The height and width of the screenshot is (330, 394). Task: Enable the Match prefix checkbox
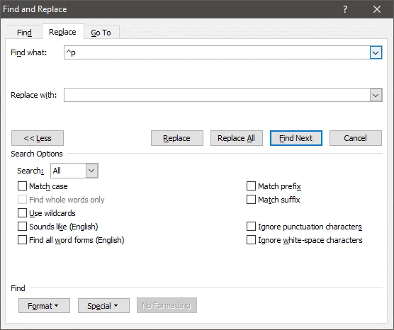click(x=251, y=186)
